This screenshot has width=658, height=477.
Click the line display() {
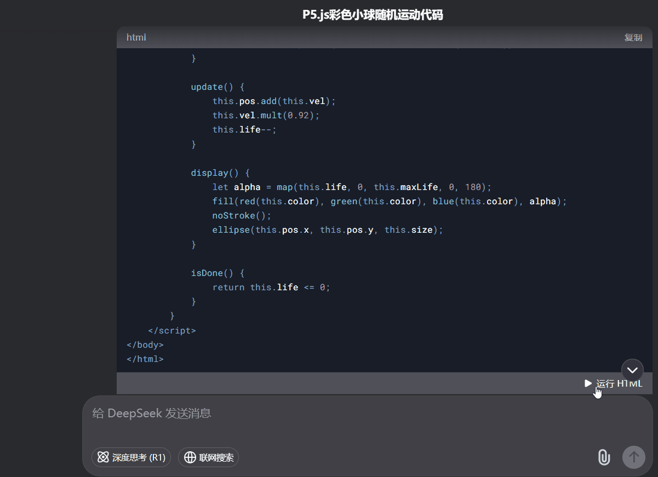tap(220, 173)
